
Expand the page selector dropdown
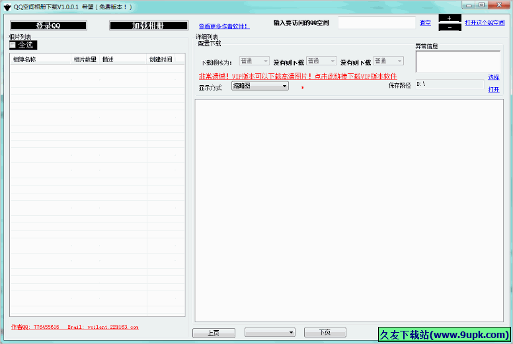pyautogui.click(x=270, y=332)
